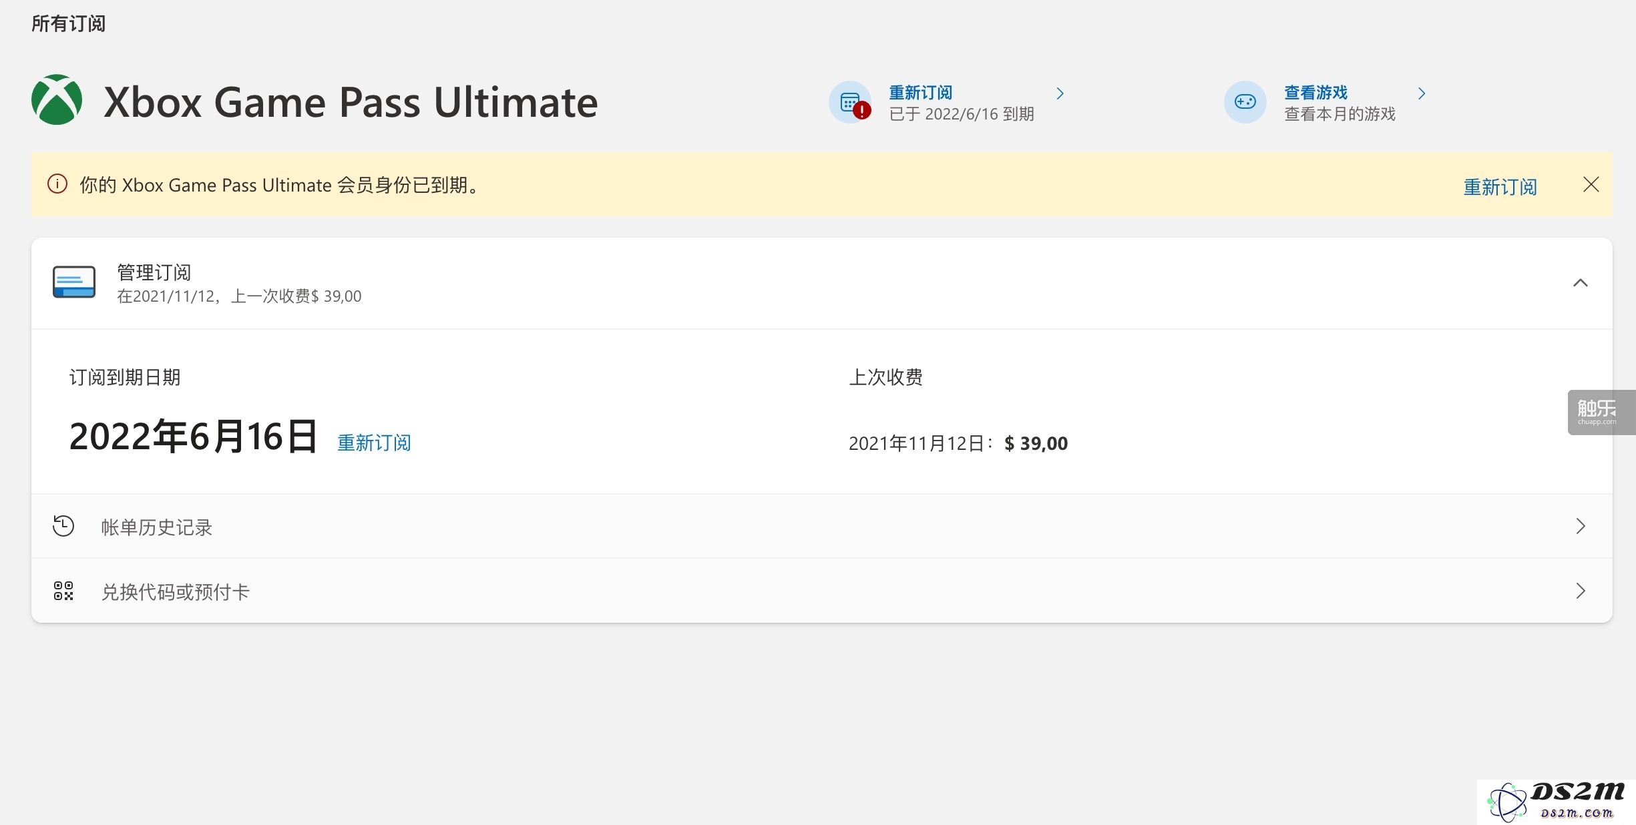Open the 帐单历史记录 row chevron
This screenshot has height=825, width=1636.
(1580, 526)
